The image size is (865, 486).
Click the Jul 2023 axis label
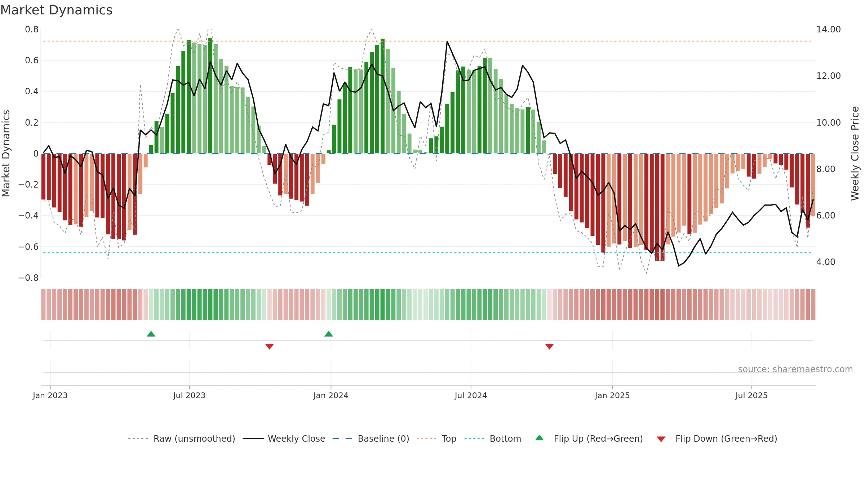[x=189, y=395]
